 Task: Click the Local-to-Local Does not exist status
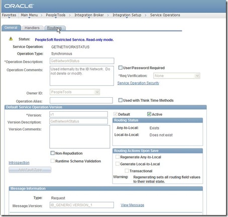pos(161,135)
